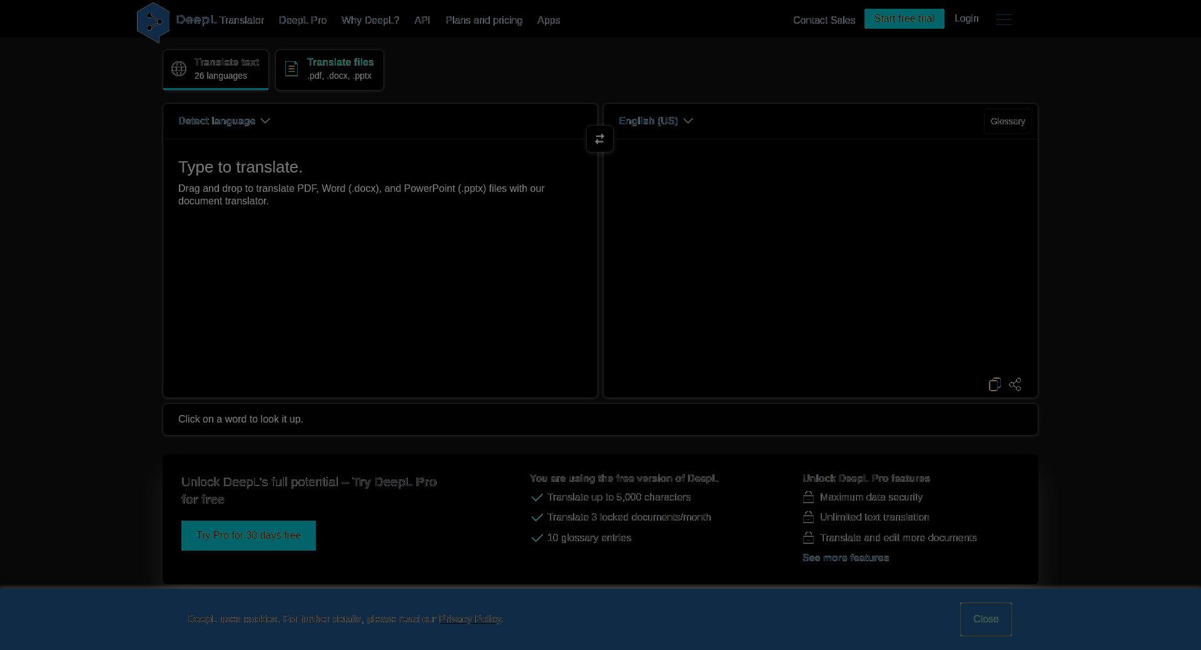This screenshot has height=650, width=1201.
Task: Open the Detect language dropdown
Action: [x=224, y=121]
